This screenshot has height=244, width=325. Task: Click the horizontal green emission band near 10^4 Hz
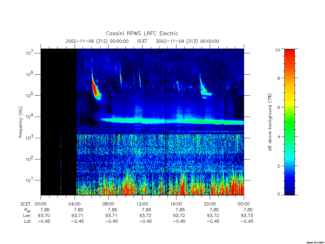(172, 121)
